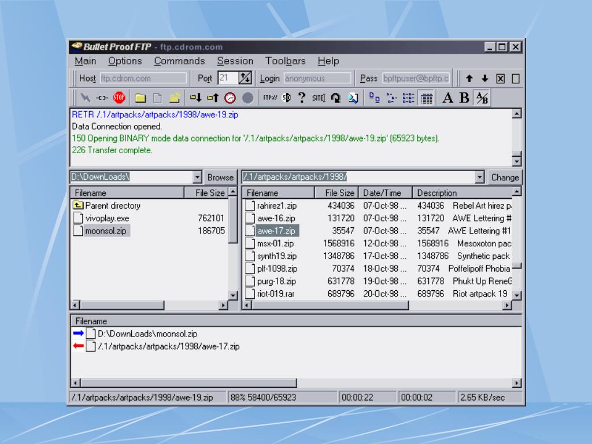Toggle the A/B toolbar button
The height and width of the screenshot is (444, 592).
[482, 98]
